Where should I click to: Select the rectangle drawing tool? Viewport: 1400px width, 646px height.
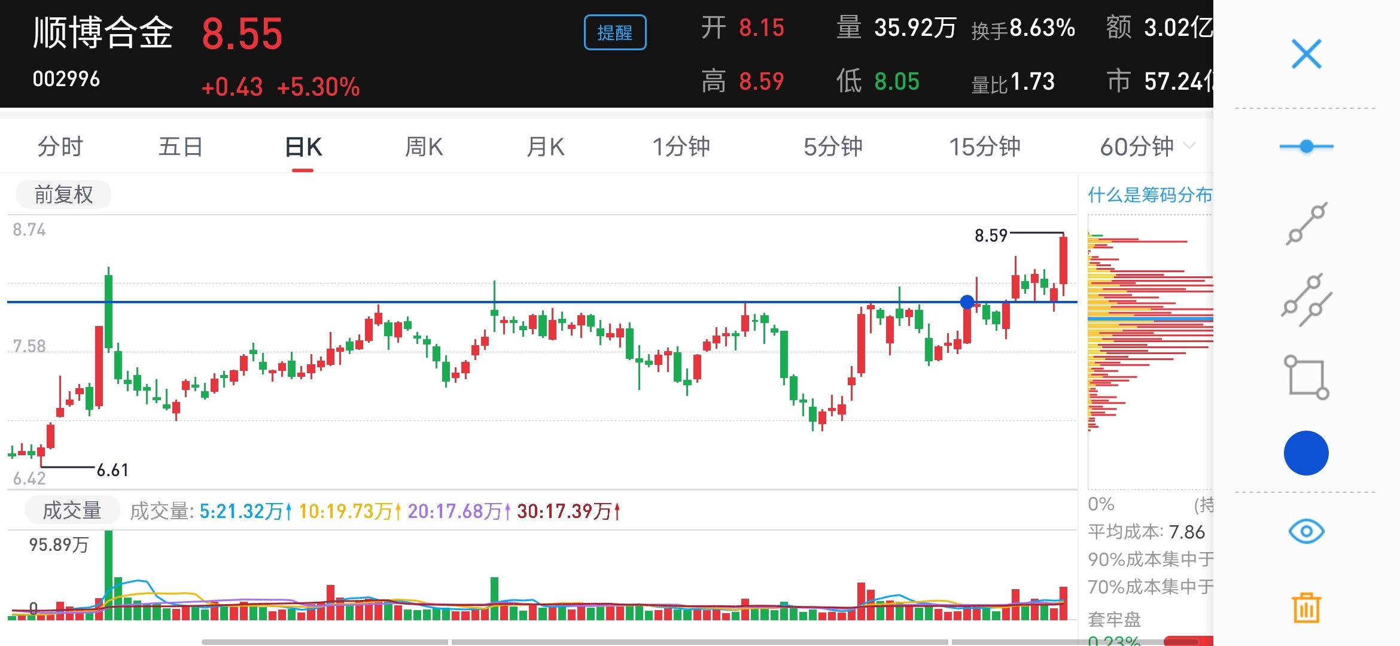click(x=1307, y=377)
